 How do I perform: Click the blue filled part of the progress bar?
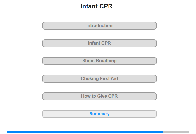[85, 132]
